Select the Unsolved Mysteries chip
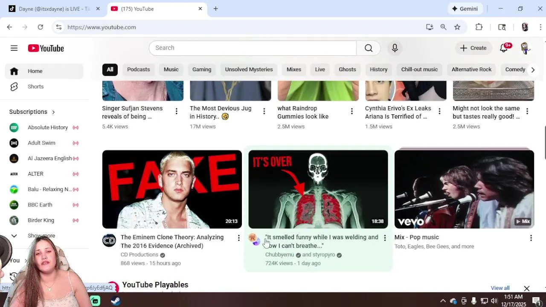The width and height of the screenshot is (546, 307). click(249, 70)
